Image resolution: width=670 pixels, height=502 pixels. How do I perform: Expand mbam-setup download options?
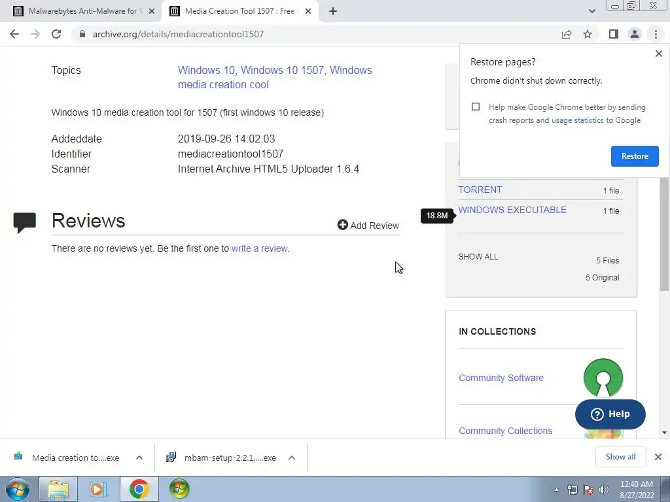[292, 458]
